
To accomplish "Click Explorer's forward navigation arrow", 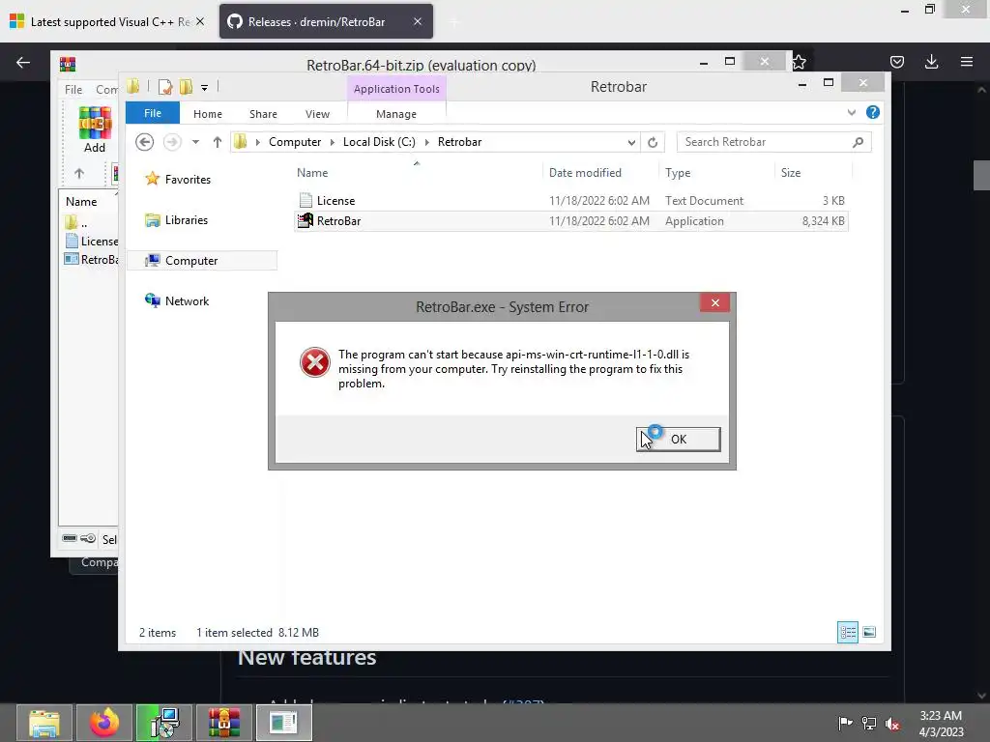I will [x=172, y=142].
